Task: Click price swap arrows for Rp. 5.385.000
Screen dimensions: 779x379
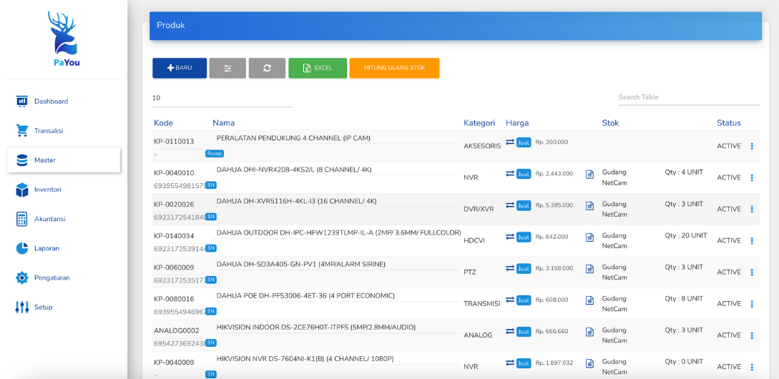Action: [x=510, y=205]
